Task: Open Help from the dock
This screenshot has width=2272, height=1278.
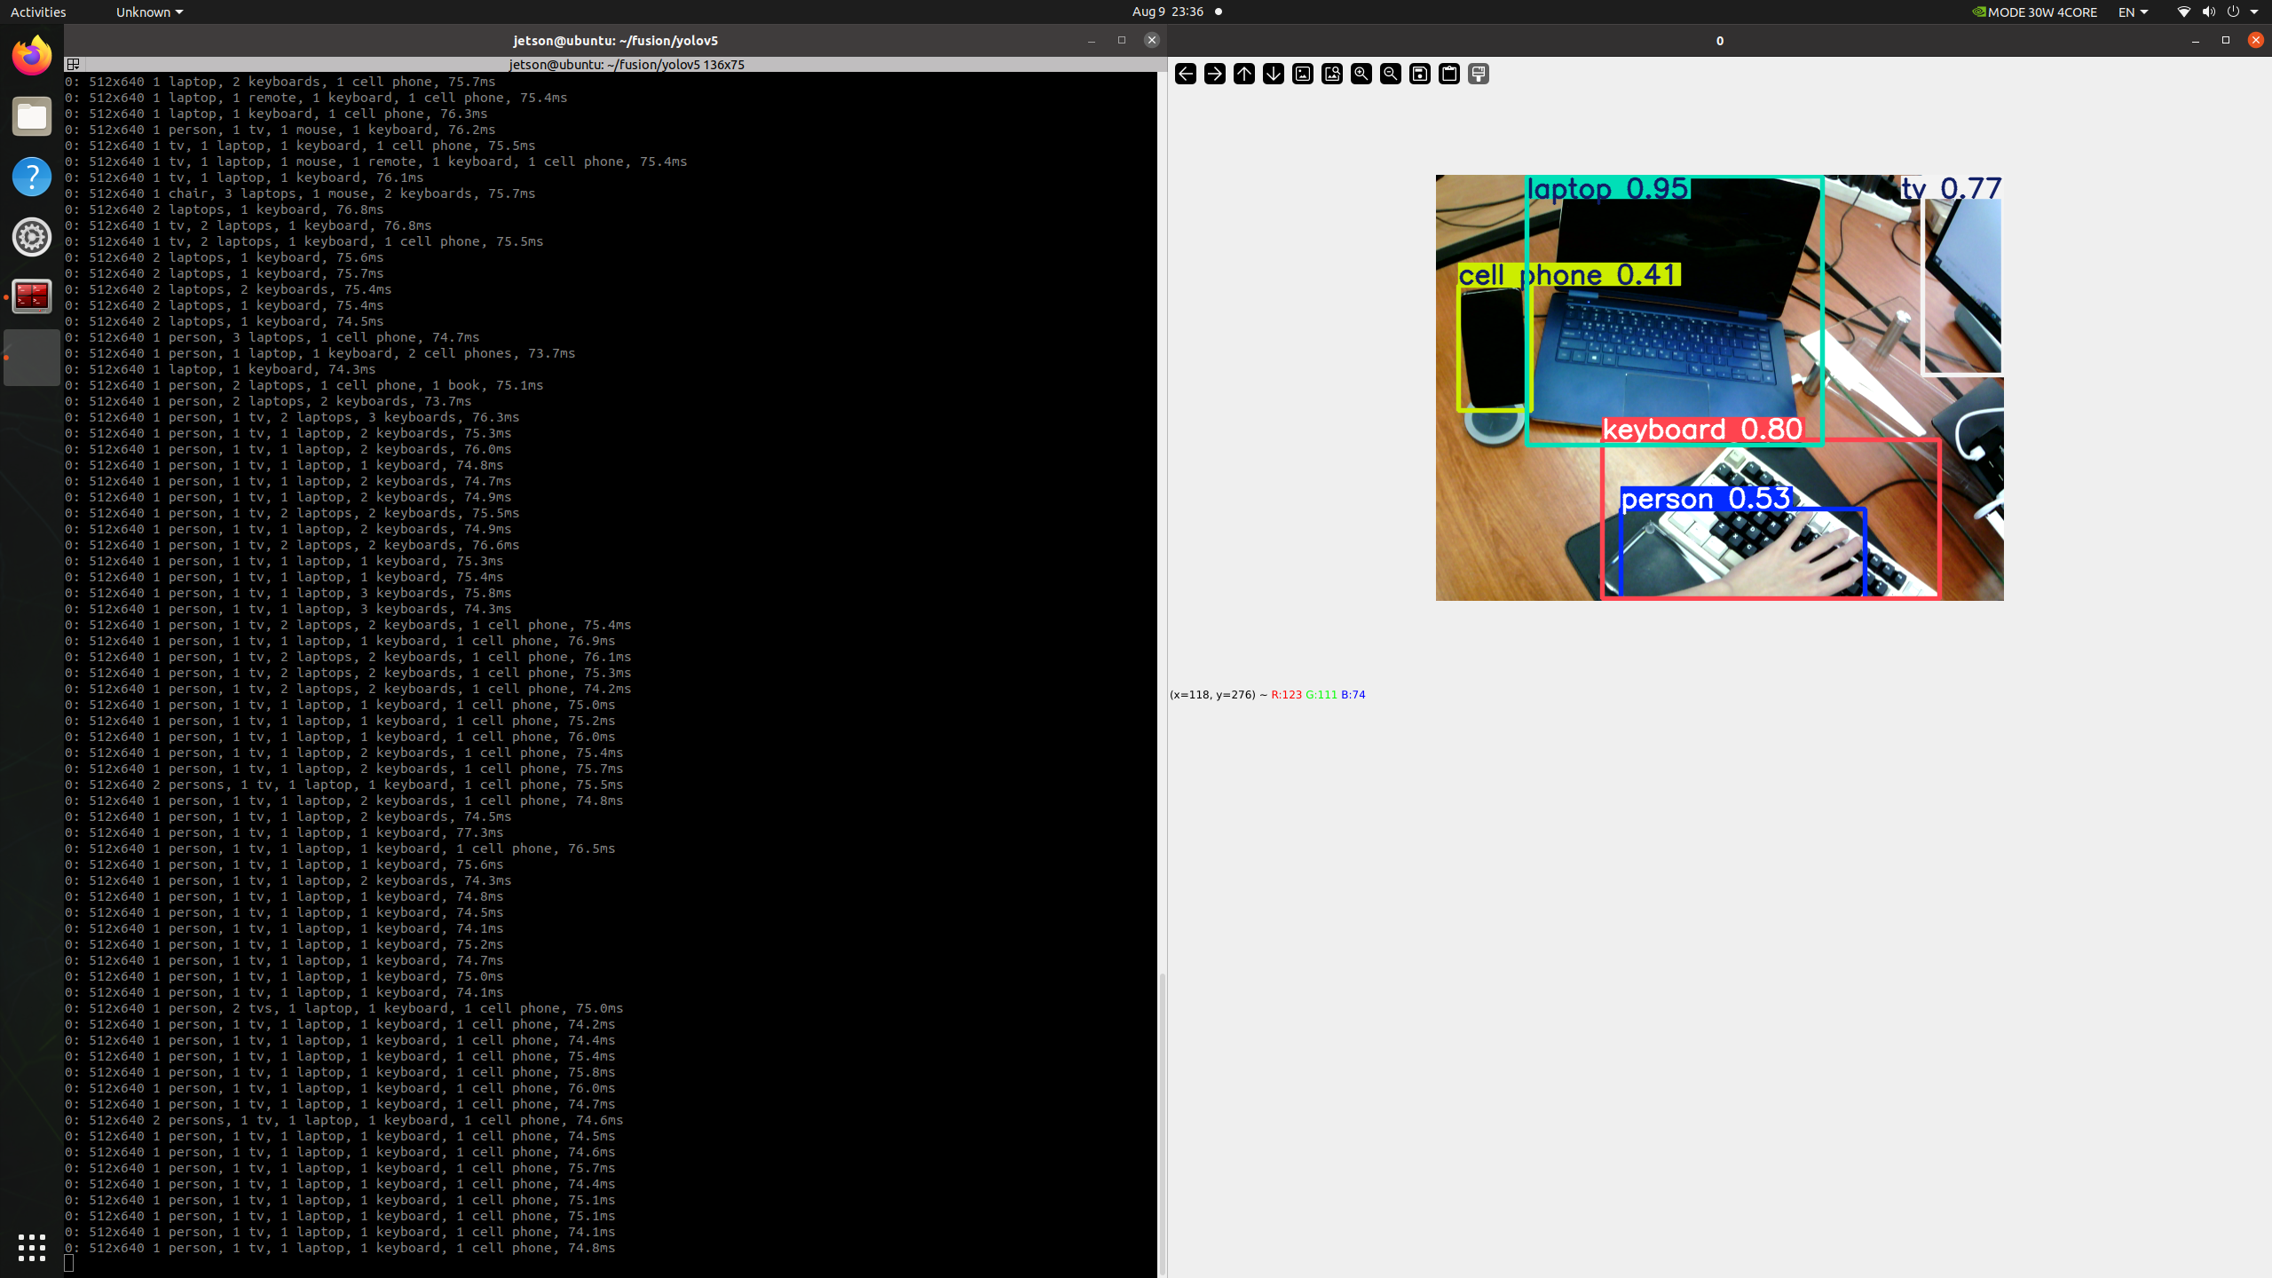Action: (32, 177)
